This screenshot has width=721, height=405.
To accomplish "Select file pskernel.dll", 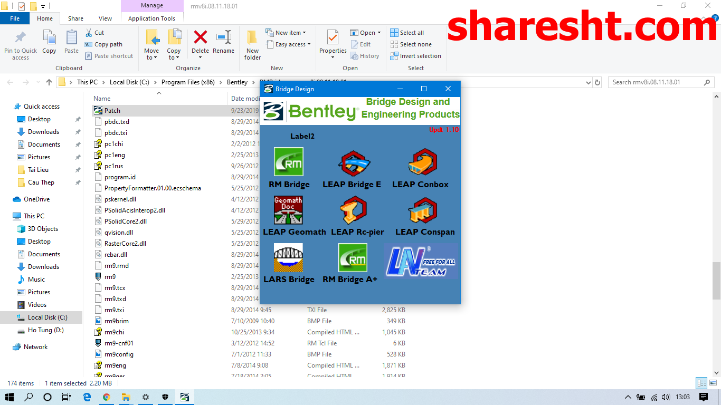I will 120,199.
